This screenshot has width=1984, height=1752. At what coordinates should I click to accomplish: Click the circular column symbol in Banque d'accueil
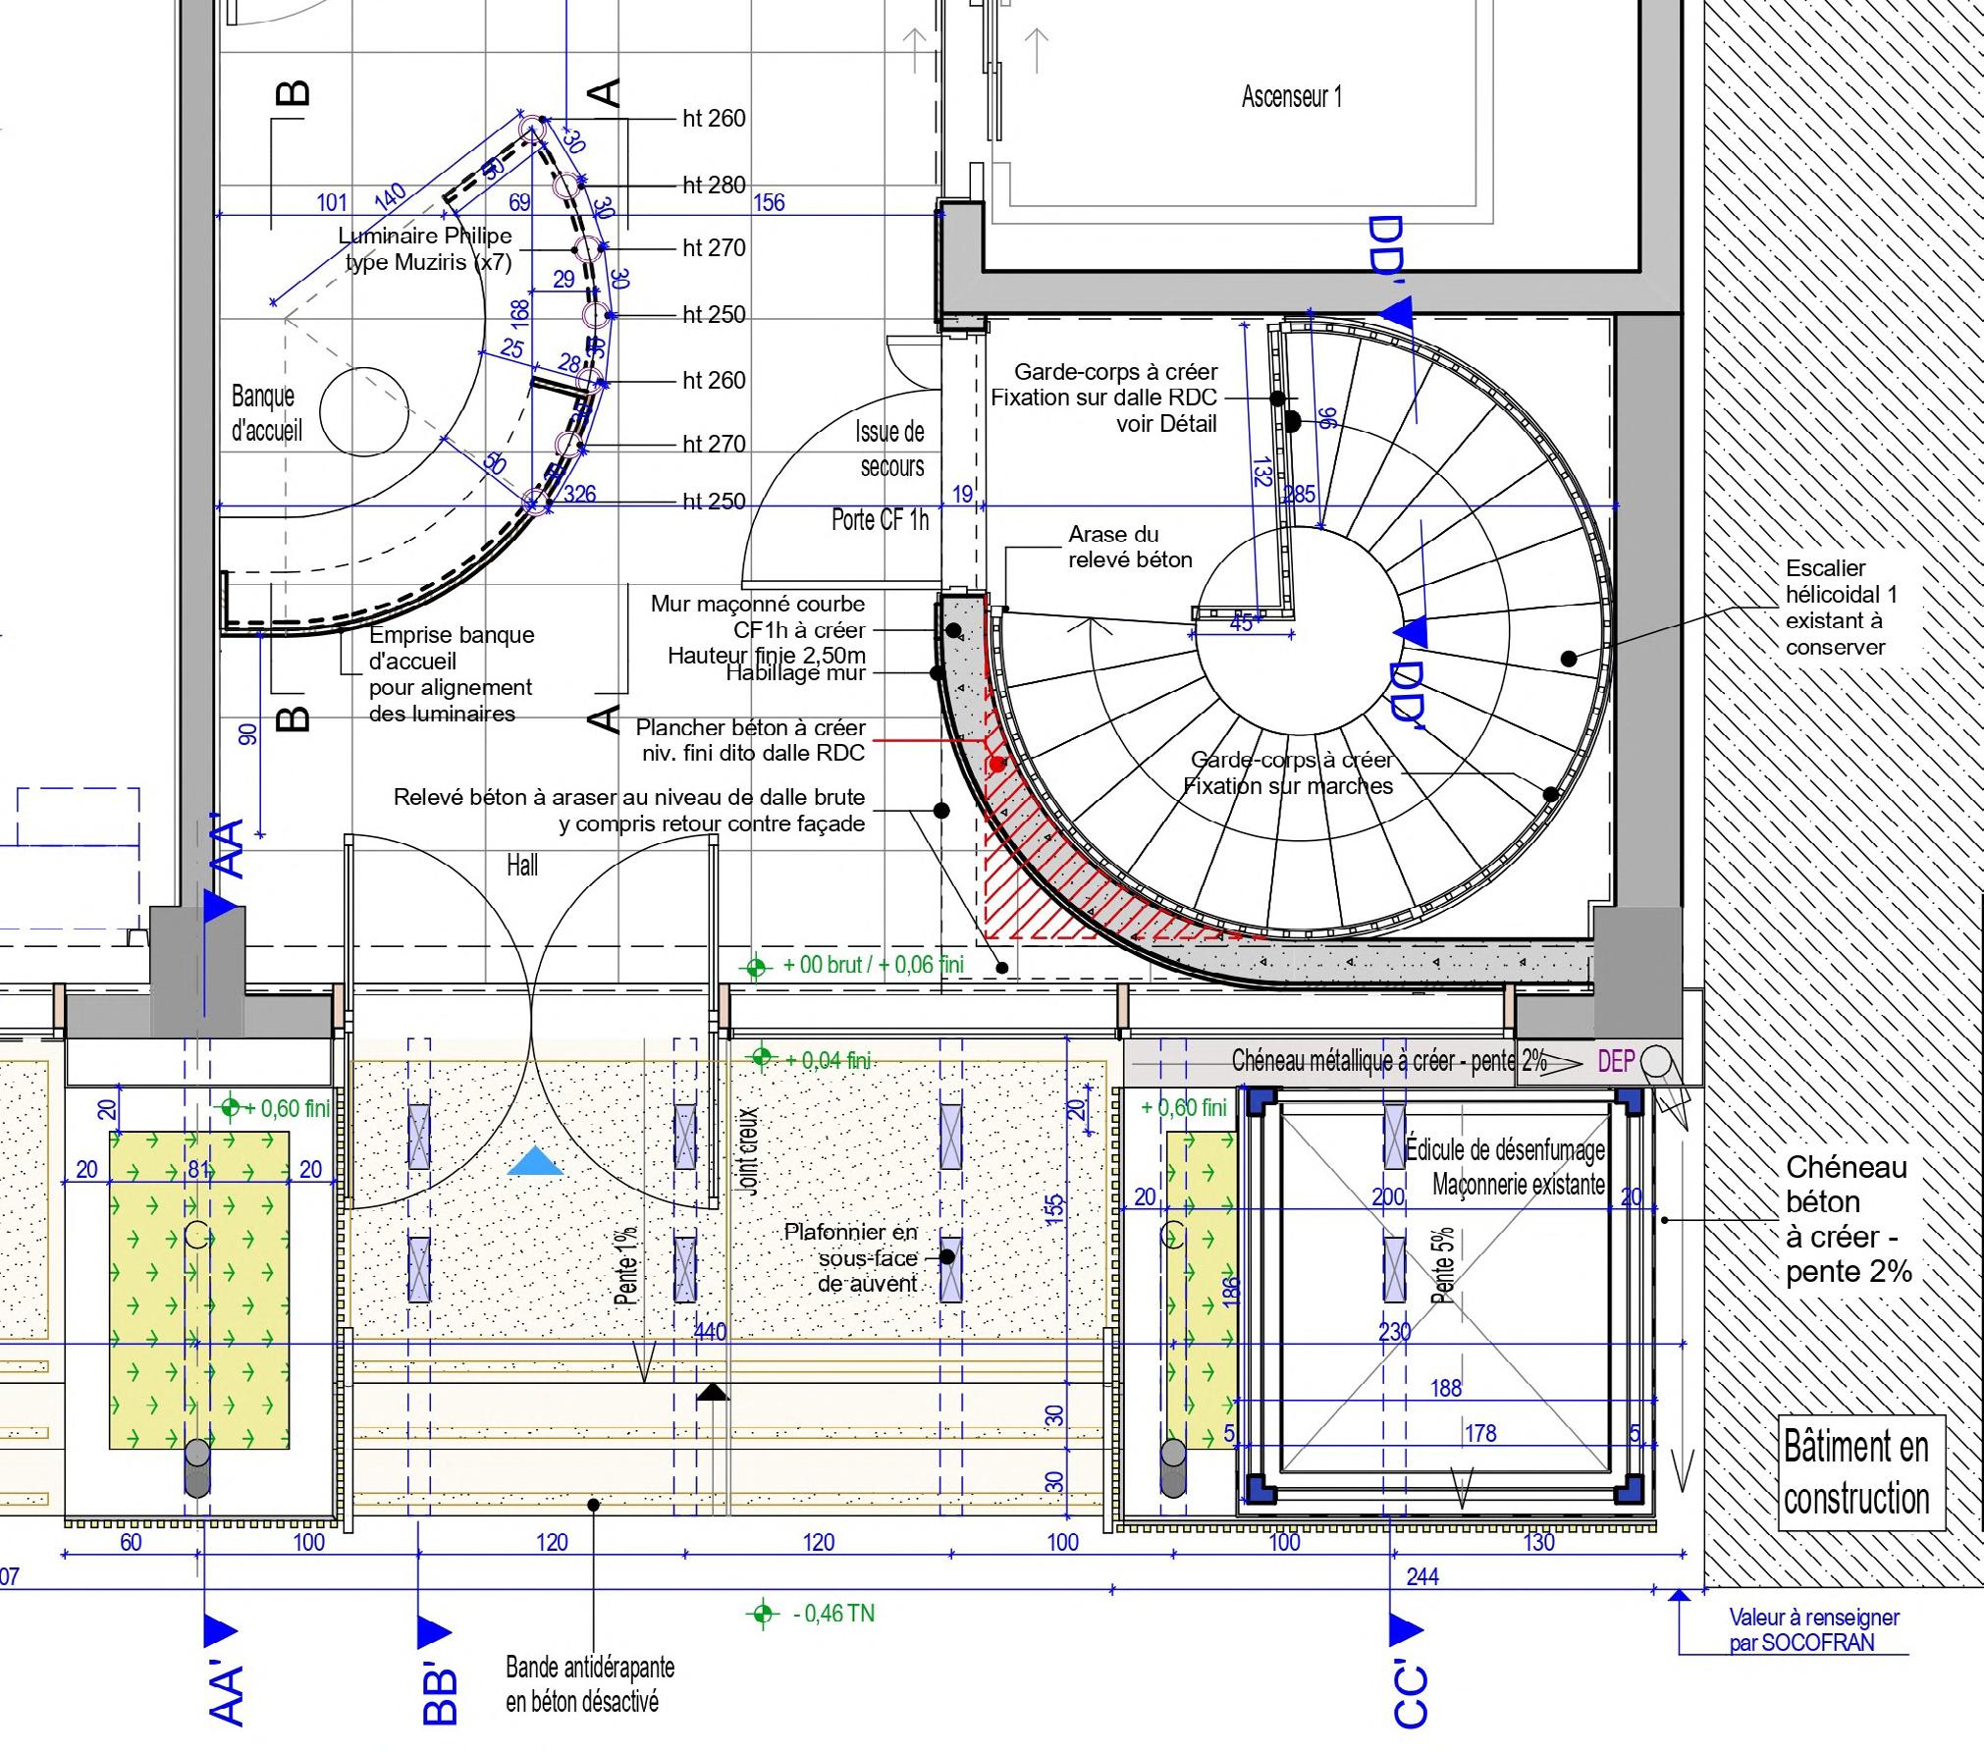click(363, 413)
